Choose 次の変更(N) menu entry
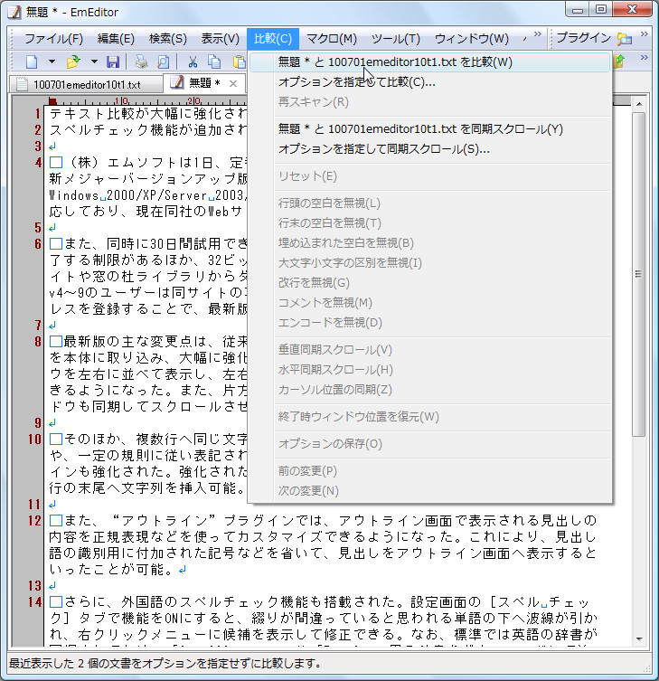The width and height of the screenshot is (659, 681). [430, 491]
